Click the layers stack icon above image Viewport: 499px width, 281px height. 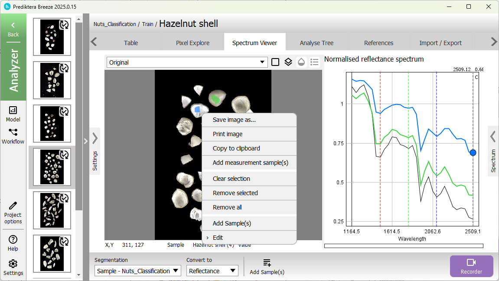tap(288, 62)
